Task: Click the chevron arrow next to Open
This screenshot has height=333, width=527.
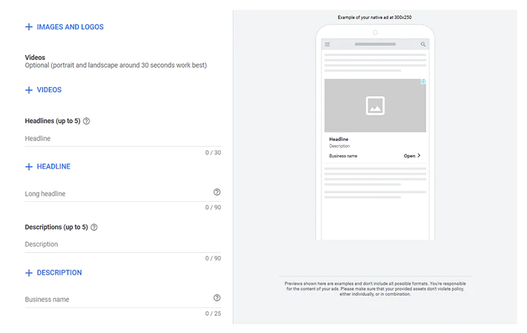Action: click(419, 156)
